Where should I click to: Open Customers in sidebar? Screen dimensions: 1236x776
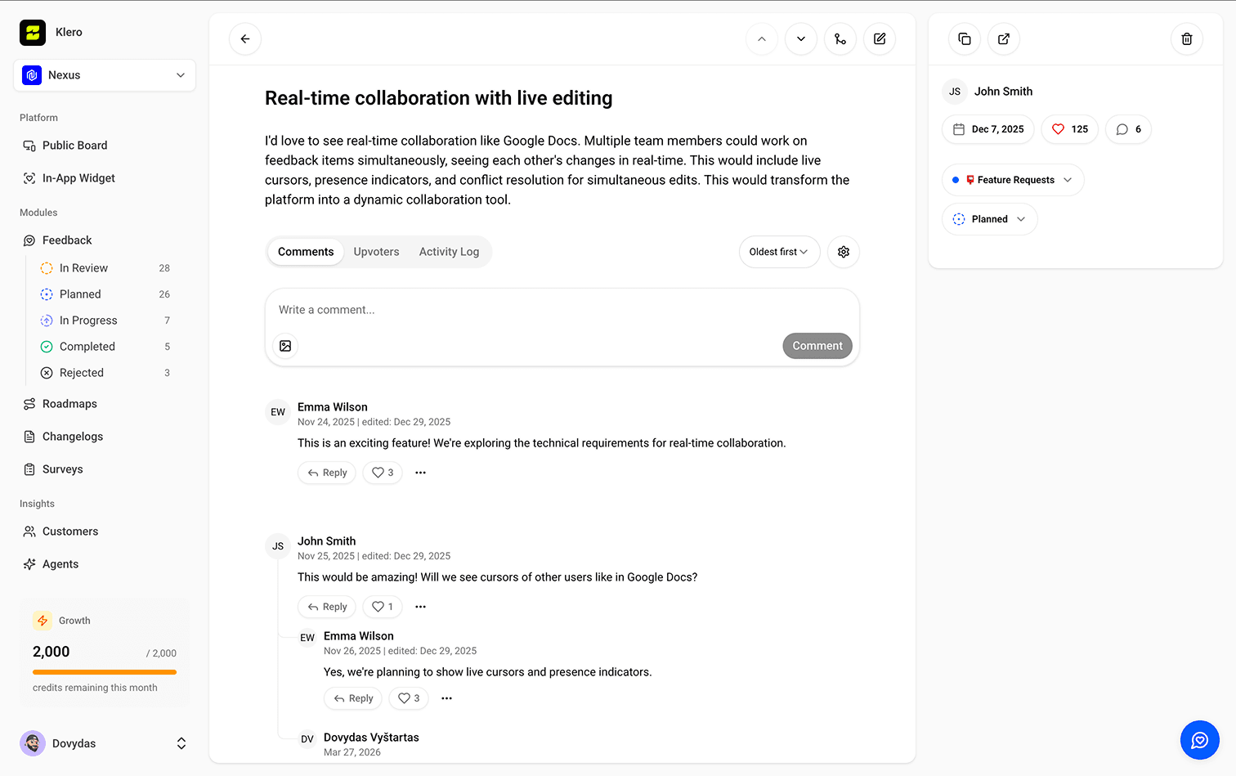coord(105,532)
